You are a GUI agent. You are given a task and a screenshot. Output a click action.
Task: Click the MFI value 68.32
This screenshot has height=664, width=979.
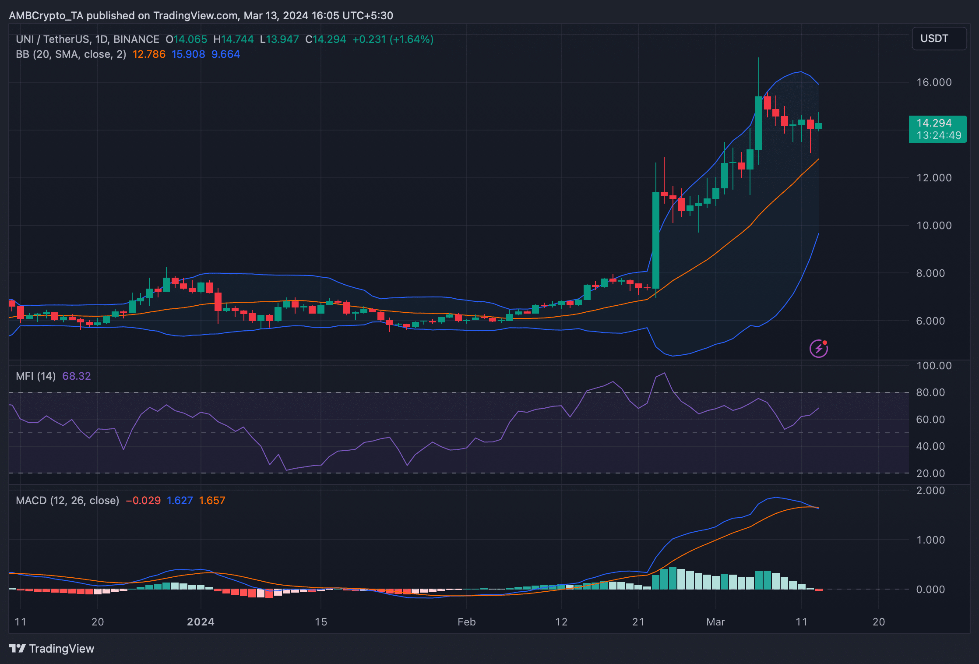(77, 376)
